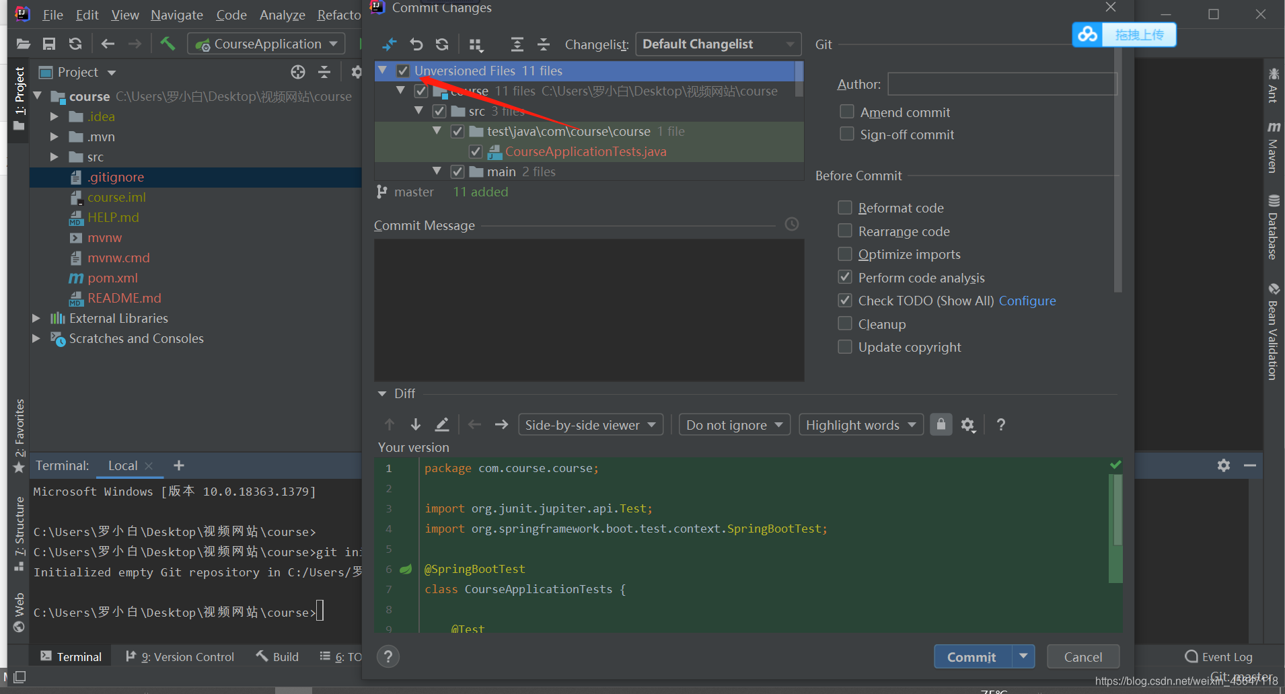1285x694 pixels.
Task: Click the Save All icon in main toolbar
Action: 49,44
